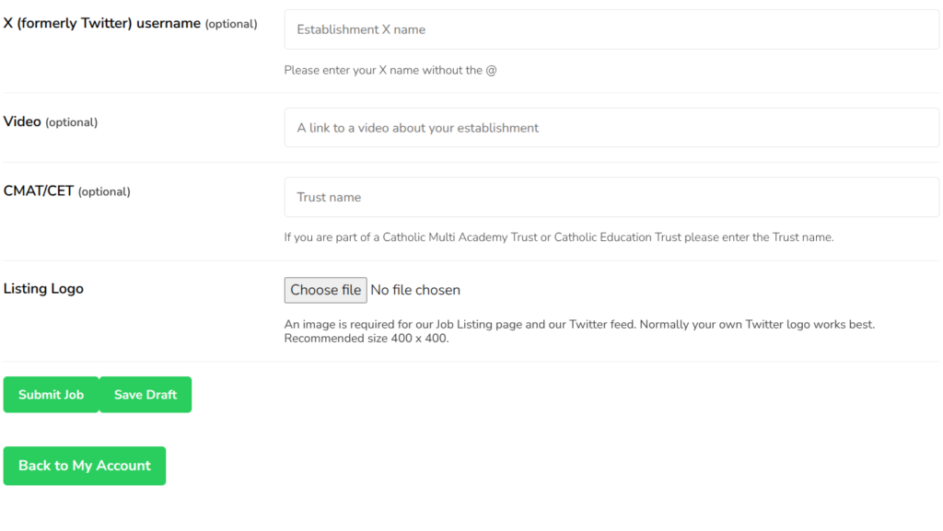Save the listing as a draft

coord(146,395)
